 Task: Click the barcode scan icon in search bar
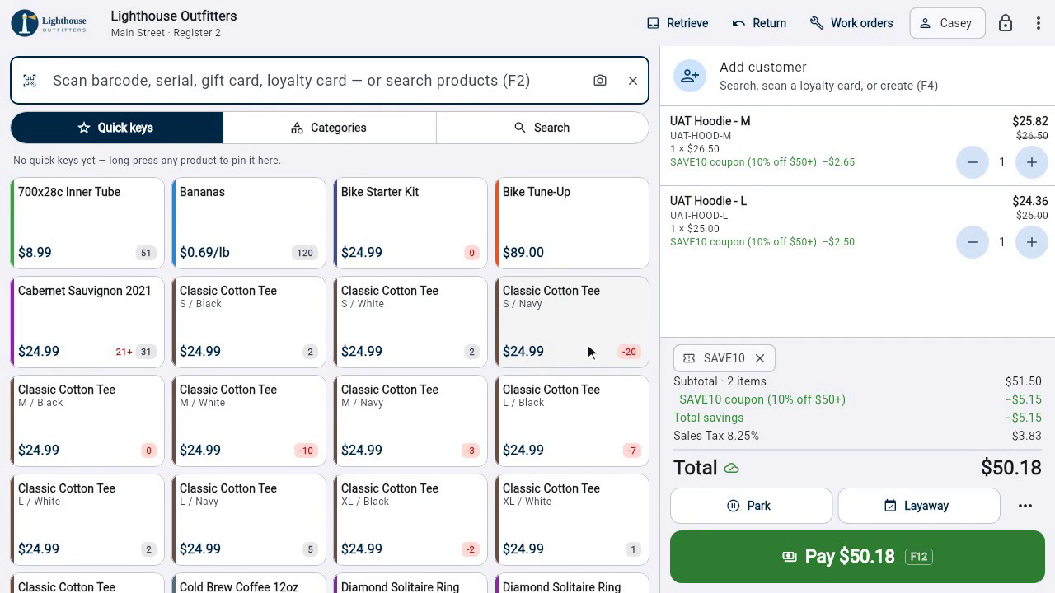click(30, 81)
